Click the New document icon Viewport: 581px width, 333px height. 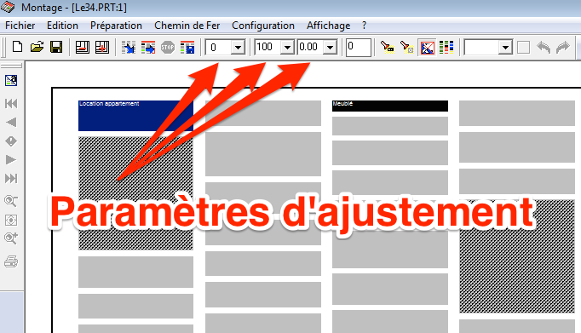[17, 47]
